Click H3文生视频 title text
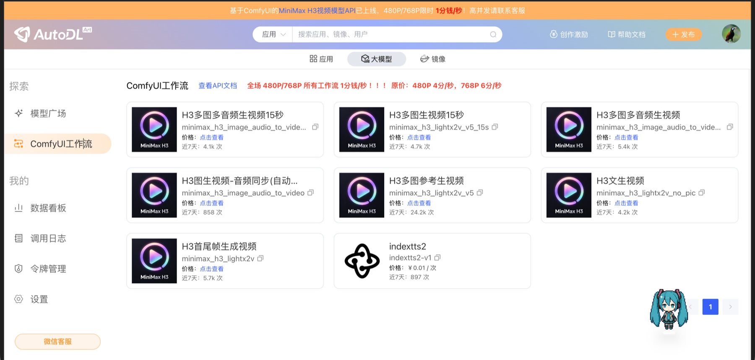The width and height of the screenshot is (755, 360). point(620,181)
